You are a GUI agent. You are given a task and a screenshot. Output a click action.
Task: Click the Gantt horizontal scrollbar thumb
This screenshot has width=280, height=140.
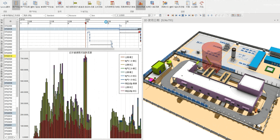click(87, 49)
